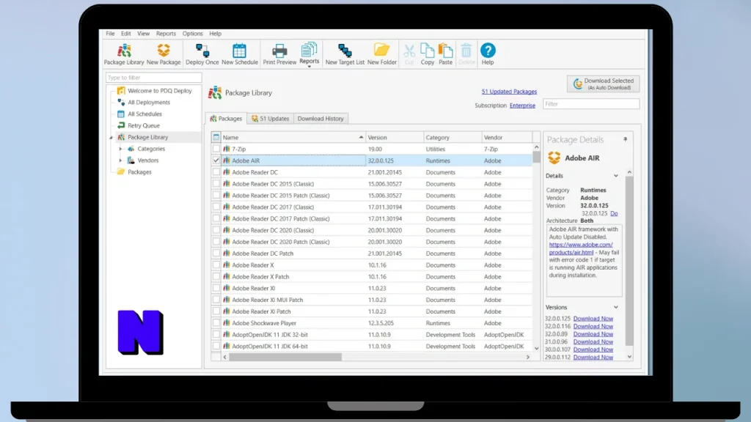Open the Reports dropdown arrow in toolbar

coord(309,67)
